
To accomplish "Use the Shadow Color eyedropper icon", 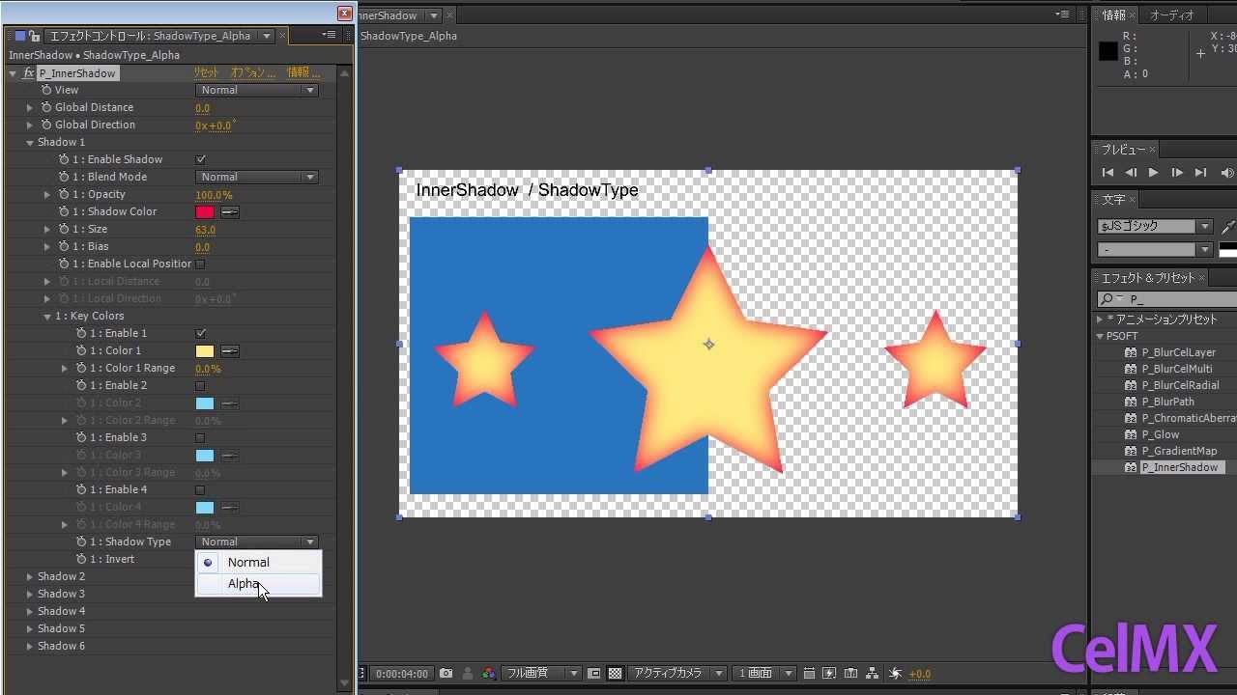I will (230, 212).
